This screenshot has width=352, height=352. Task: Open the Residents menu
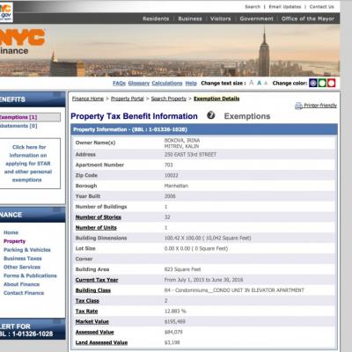pos(156,18)
